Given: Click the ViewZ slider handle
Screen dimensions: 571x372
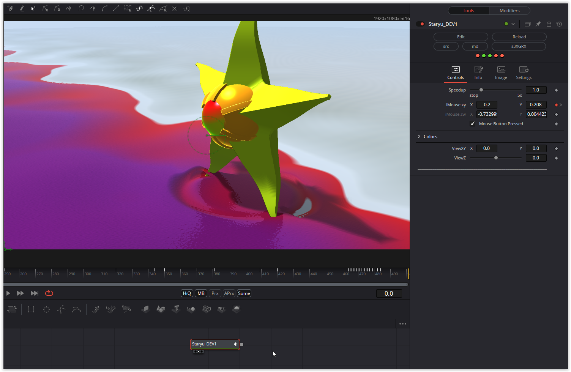Looking at the screenshot, I should 496,158.
